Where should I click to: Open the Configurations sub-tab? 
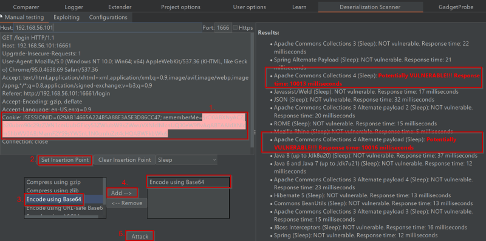coord(108,18)
